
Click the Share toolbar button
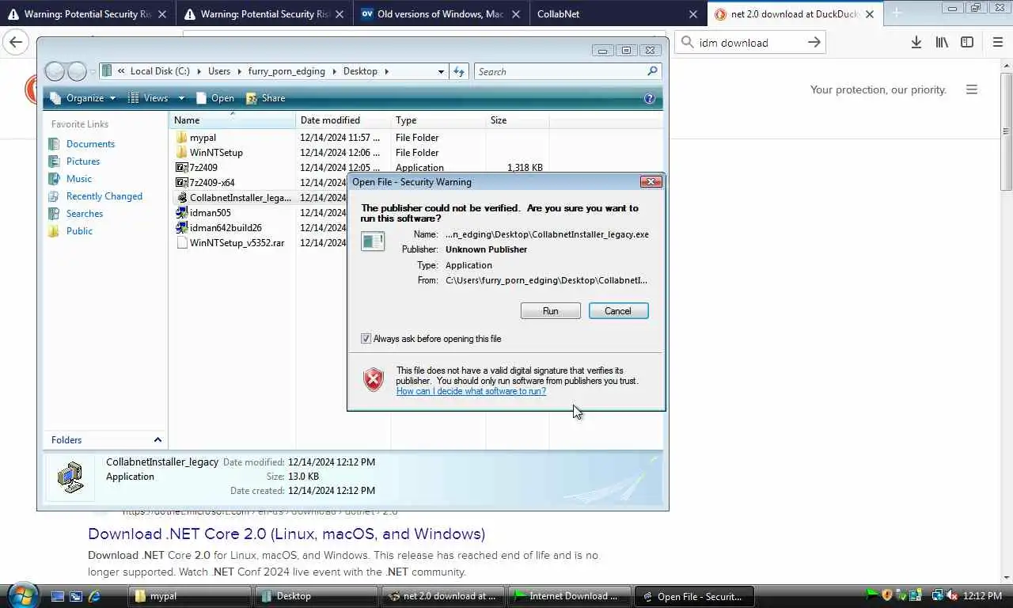(265, 98)
